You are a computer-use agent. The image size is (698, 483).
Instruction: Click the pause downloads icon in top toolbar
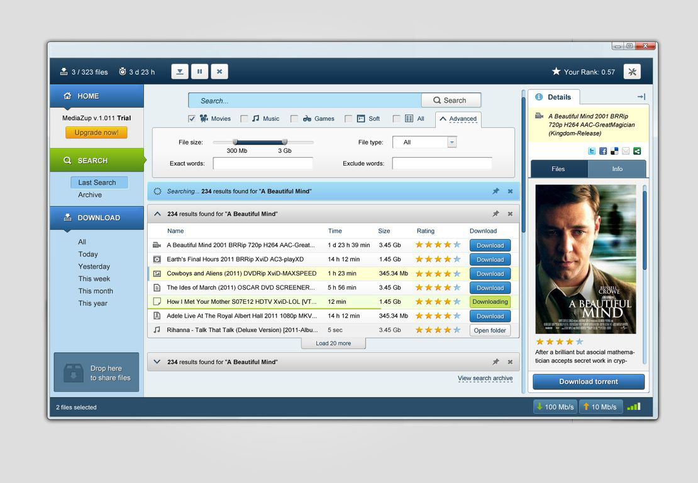pos(199,72)
